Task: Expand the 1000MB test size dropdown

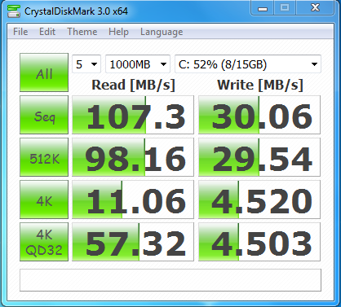Action: click(138, 64)
